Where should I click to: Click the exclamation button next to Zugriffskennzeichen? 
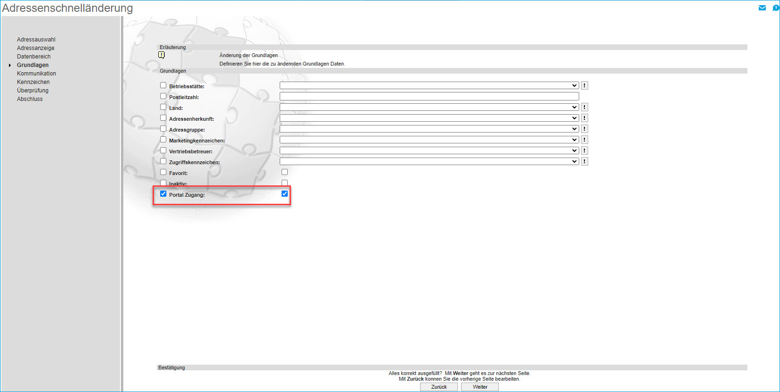click(x=584, y=161)
